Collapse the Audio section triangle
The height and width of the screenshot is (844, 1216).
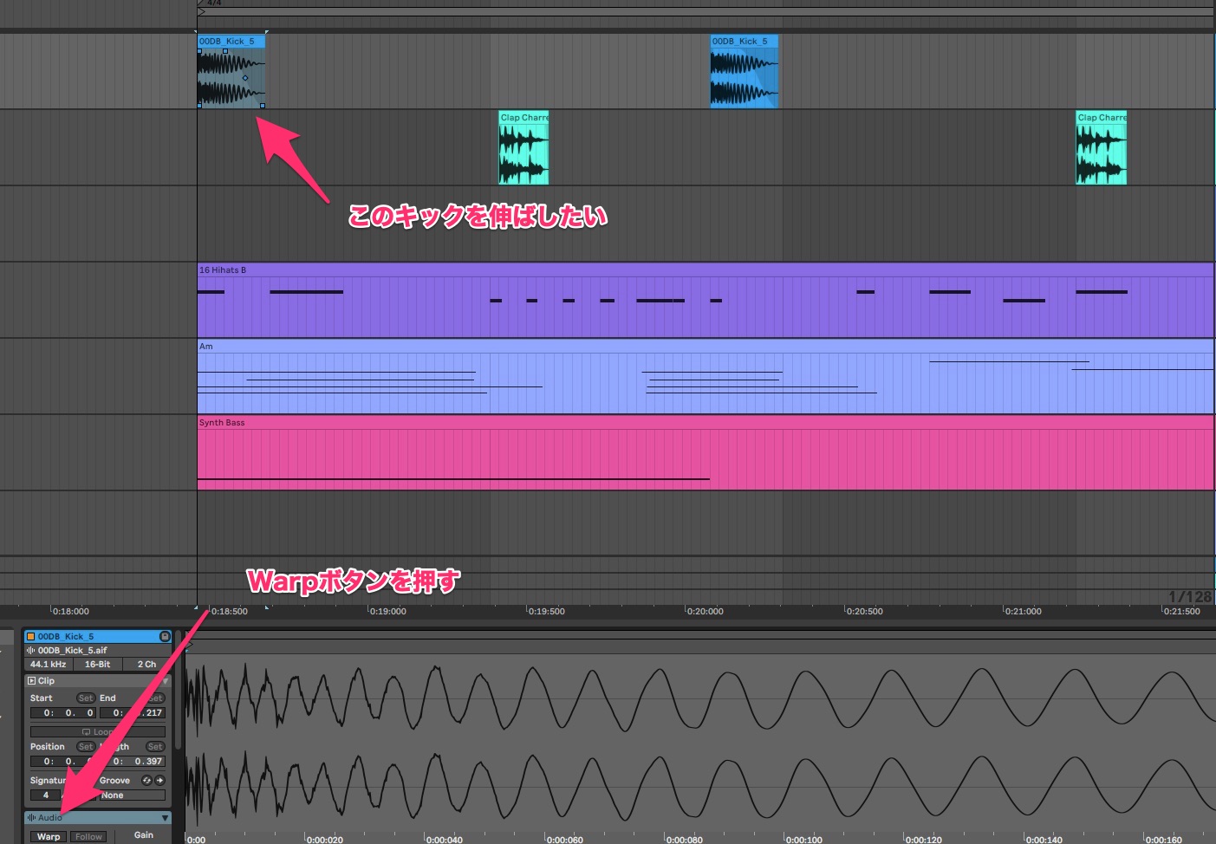tap(165, 818)
